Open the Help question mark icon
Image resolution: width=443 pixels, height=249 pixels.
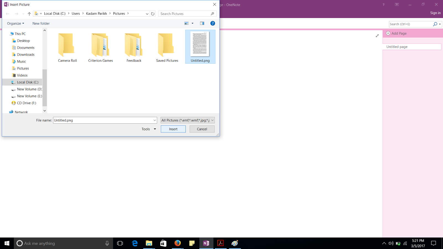[212, 23]
